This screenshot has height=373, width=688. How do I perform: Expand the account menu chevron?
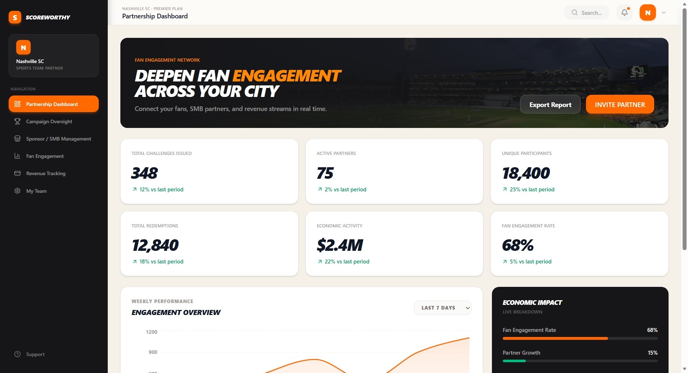click(664, 13)
